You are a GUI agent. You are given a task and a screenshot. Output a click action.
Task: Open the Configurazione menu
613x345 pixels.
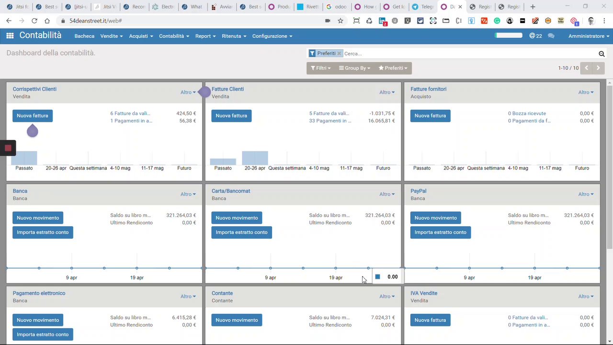(x=272, y=36)
